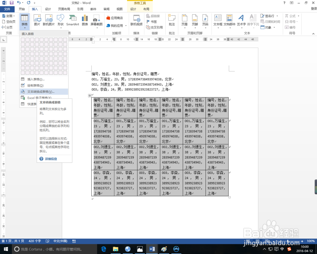Click Date and Time (日期和时间)

click(270, 22)
